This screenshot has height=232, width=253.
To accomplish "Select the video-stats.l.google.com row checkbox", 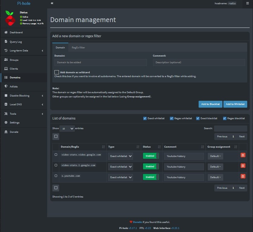I will [56, 165].
